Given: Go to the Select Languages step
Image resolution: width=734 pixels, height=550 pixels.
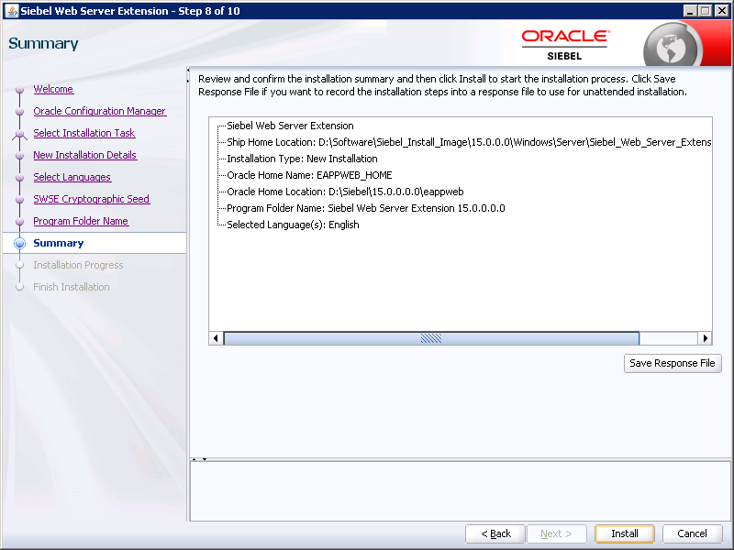Looking at the screenshot, I should [72, 177].
